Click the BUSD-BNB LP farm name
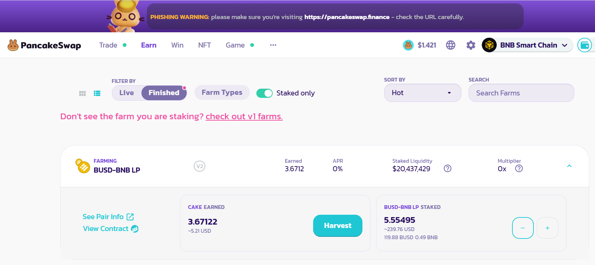This screenshot has width=595, height=265. click(x=117, y=170)
